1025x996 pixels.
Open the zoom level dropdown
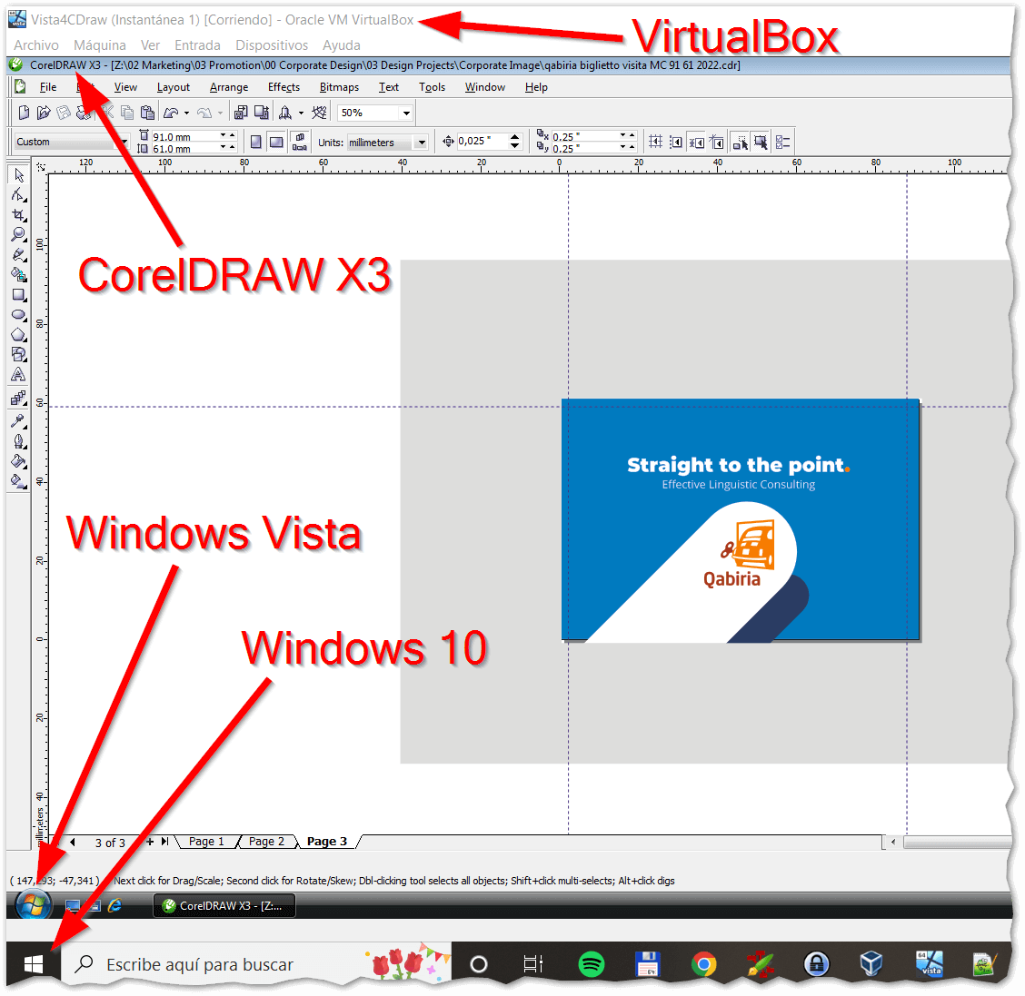coord(405,113)
